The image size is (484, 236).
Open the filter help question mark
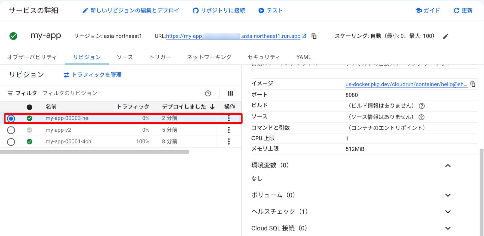208,93
